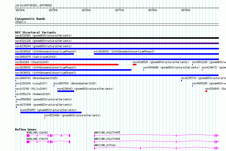Click the nsv103749 (Mills2006) label
The height and width of the screenshot is (151, 226).
tap(31, 89)
